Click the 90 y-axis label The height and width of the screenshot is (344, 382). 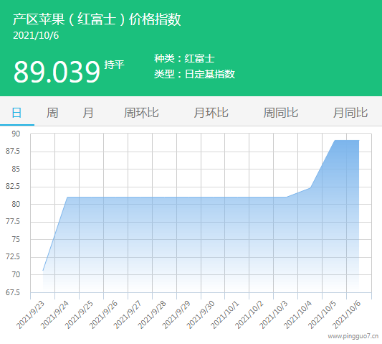coord(16,134)
